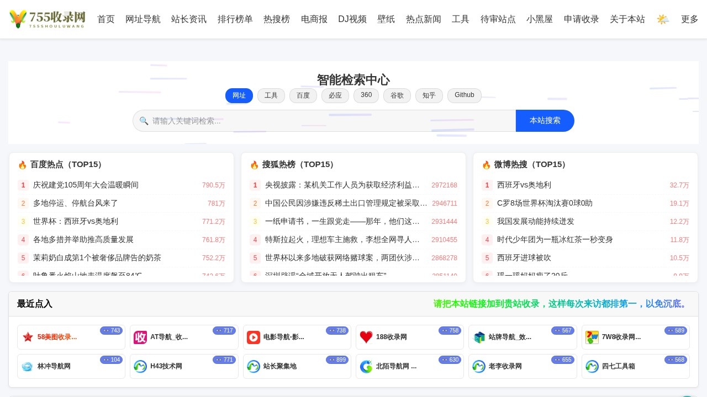Click the 站牌导航 cube icon
707x397 pixels.
479,337
